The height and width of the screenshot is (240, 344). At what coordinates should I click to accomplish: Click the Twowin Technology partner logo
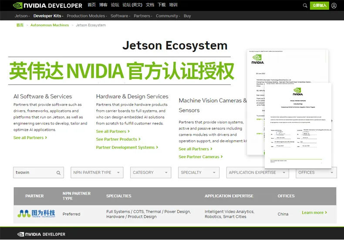37,213
